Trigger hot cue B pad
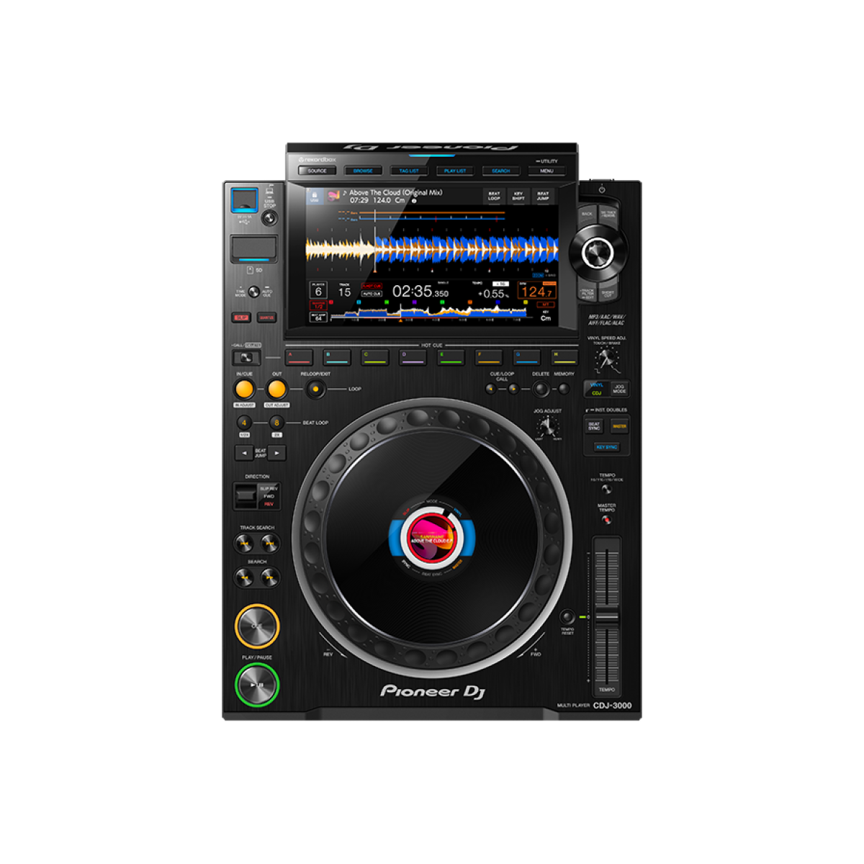This screenshot has height=864, width=864. point(337,358)
